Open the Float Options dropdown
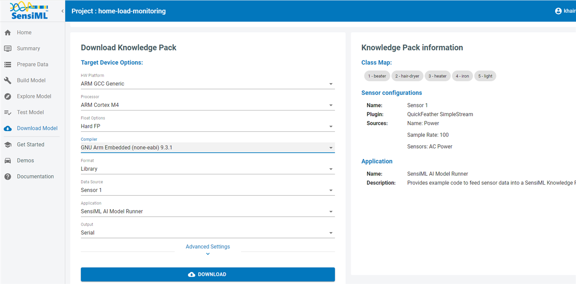The image size is (576, 284). pos(207,126)
